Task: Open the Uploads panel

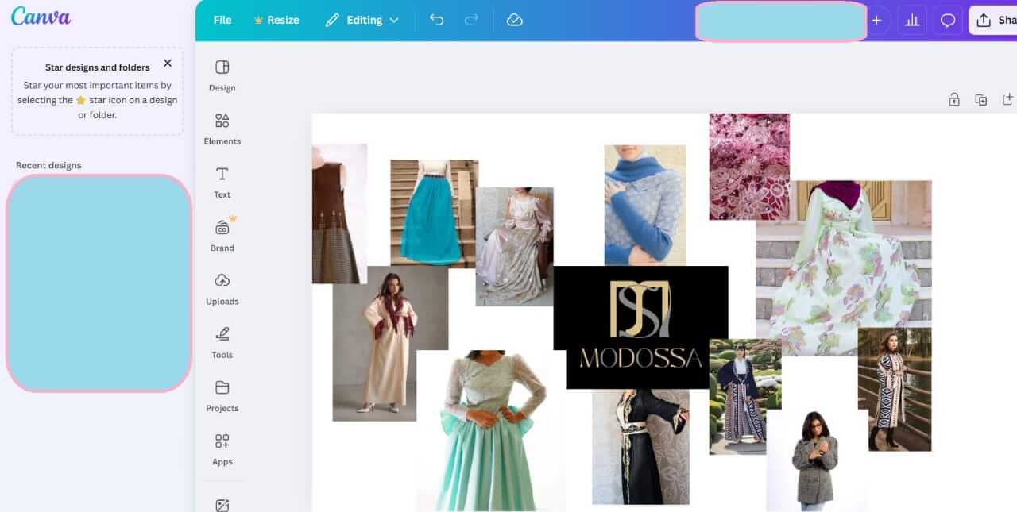Action: point(222,288)
